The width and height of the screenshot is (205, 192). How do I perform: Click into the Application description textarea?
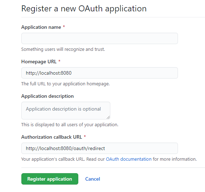[x=66, y=111]
